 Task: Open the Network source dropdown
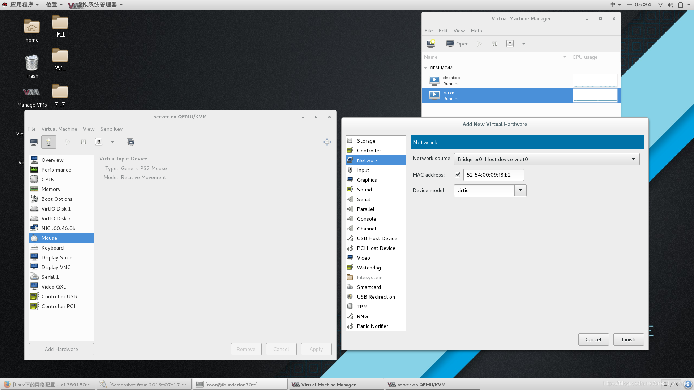coord(547,159)
